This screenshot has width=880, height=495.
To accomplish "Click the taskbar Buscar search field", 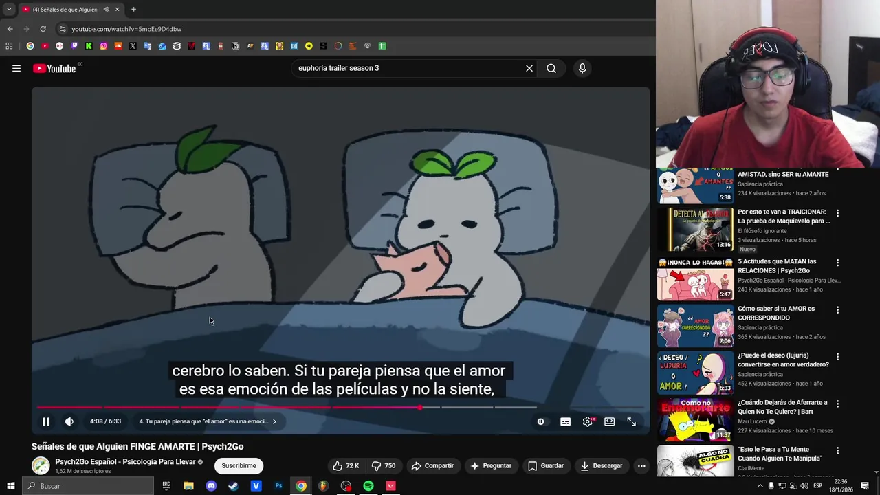I will 88,486.
